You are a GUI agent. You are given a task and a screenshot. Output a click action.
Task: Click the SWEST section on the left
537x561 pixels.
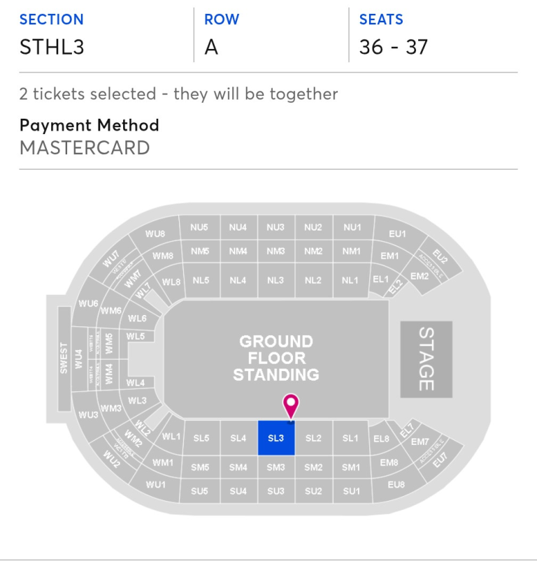[x=66, y=354]
